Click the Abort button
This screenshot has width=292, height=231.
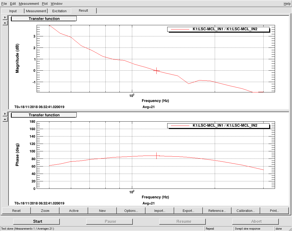click(255, 221)
